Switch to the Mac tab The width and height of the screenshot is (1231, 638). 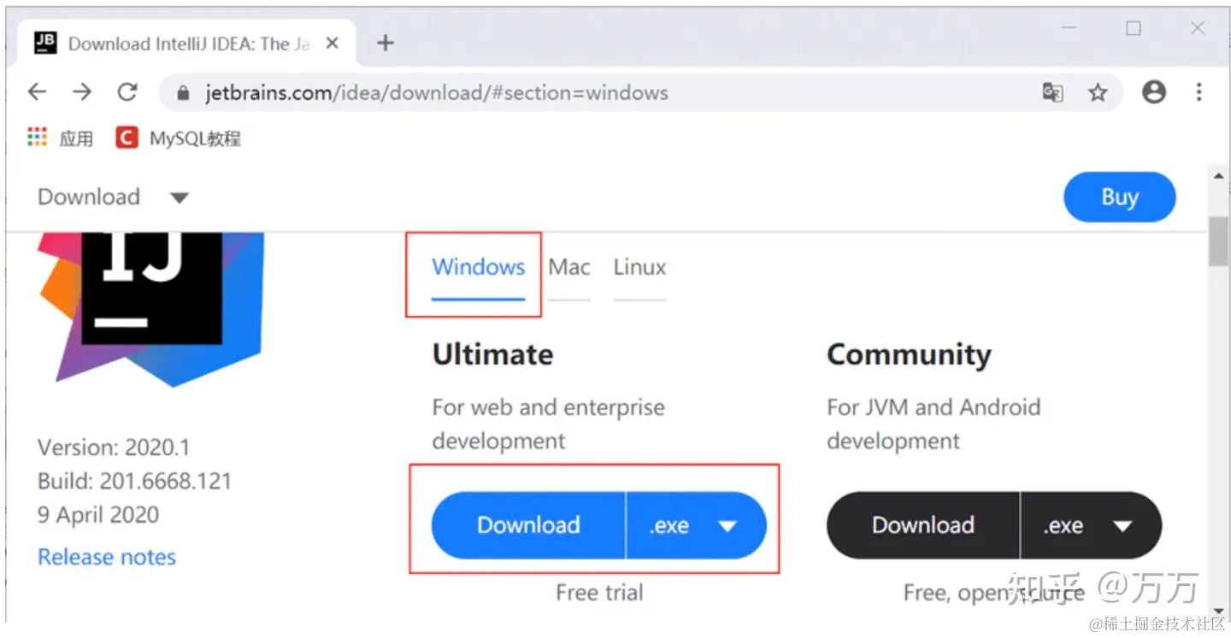tap(569, 267)
